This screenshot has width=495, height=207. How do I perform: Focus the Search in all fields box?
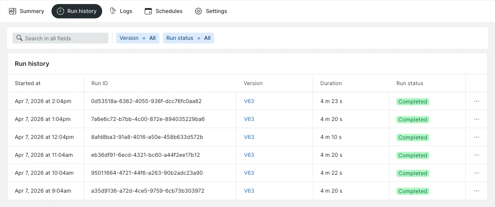tap(60, 38)
